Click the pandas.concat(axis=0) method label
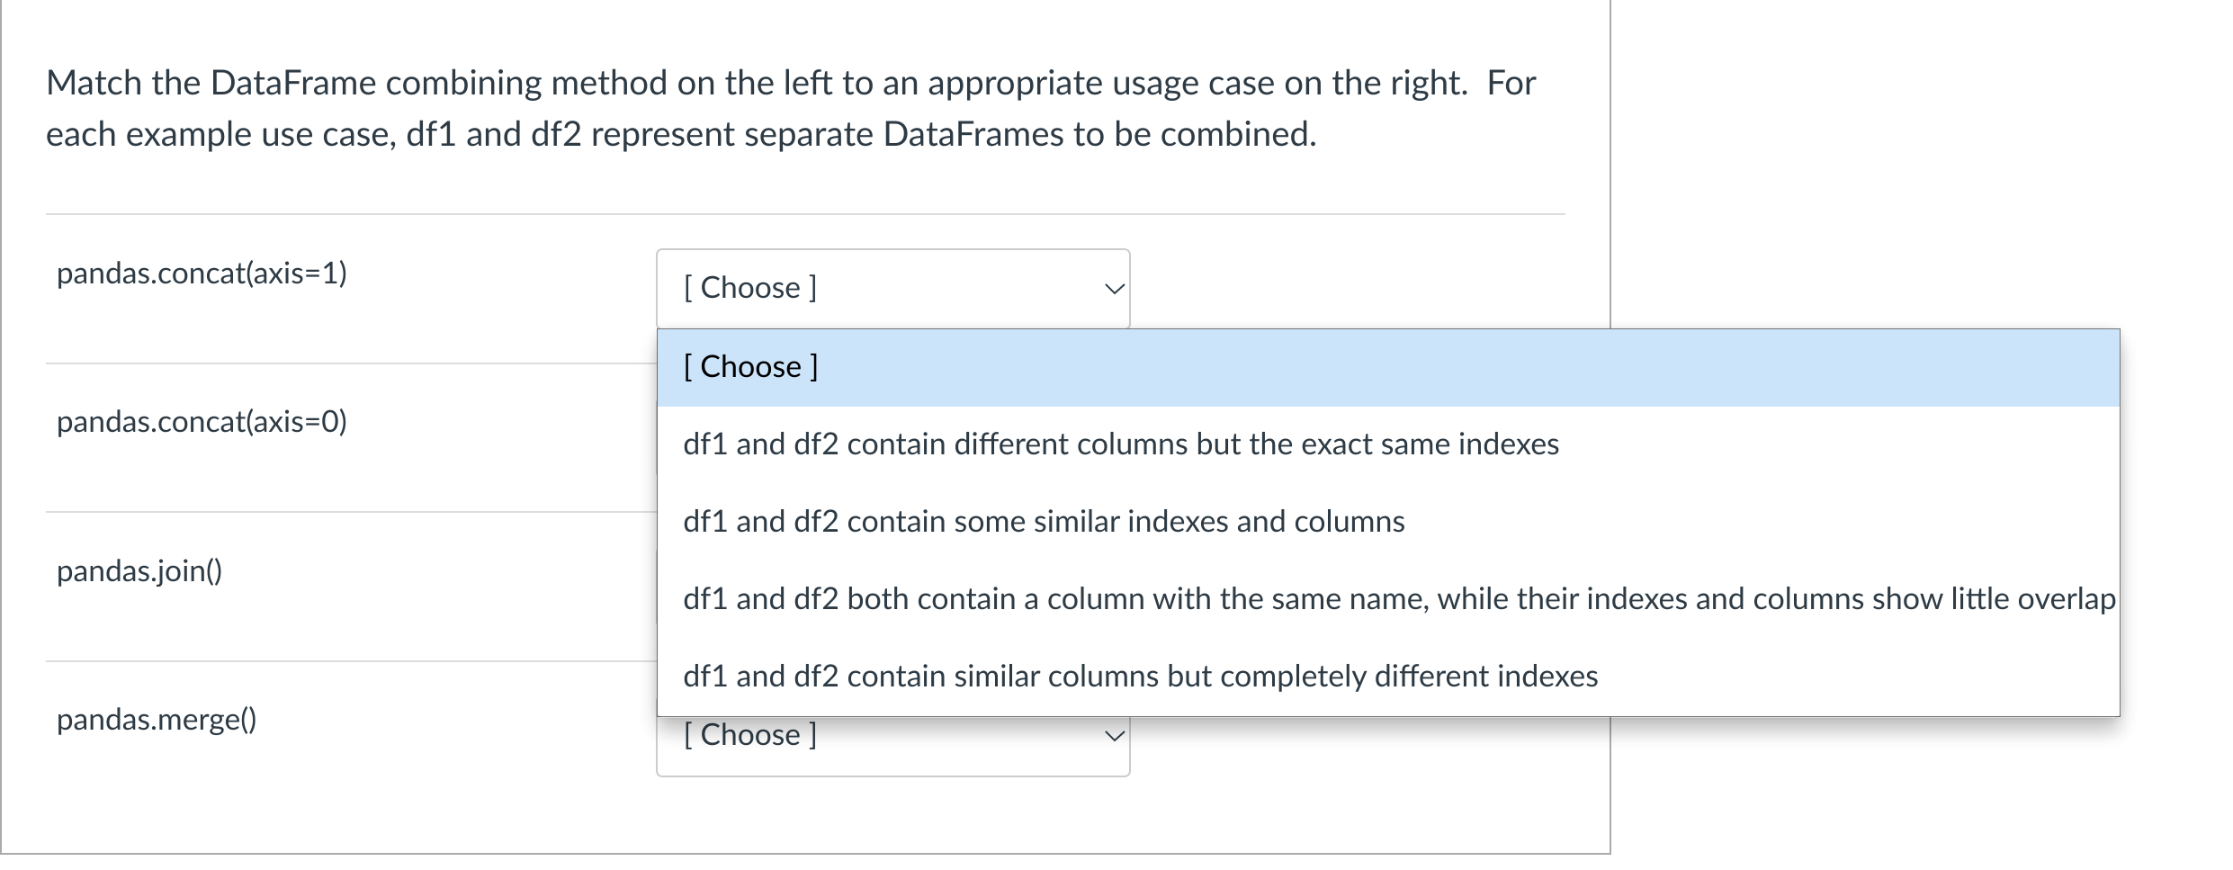 [202, 422]
